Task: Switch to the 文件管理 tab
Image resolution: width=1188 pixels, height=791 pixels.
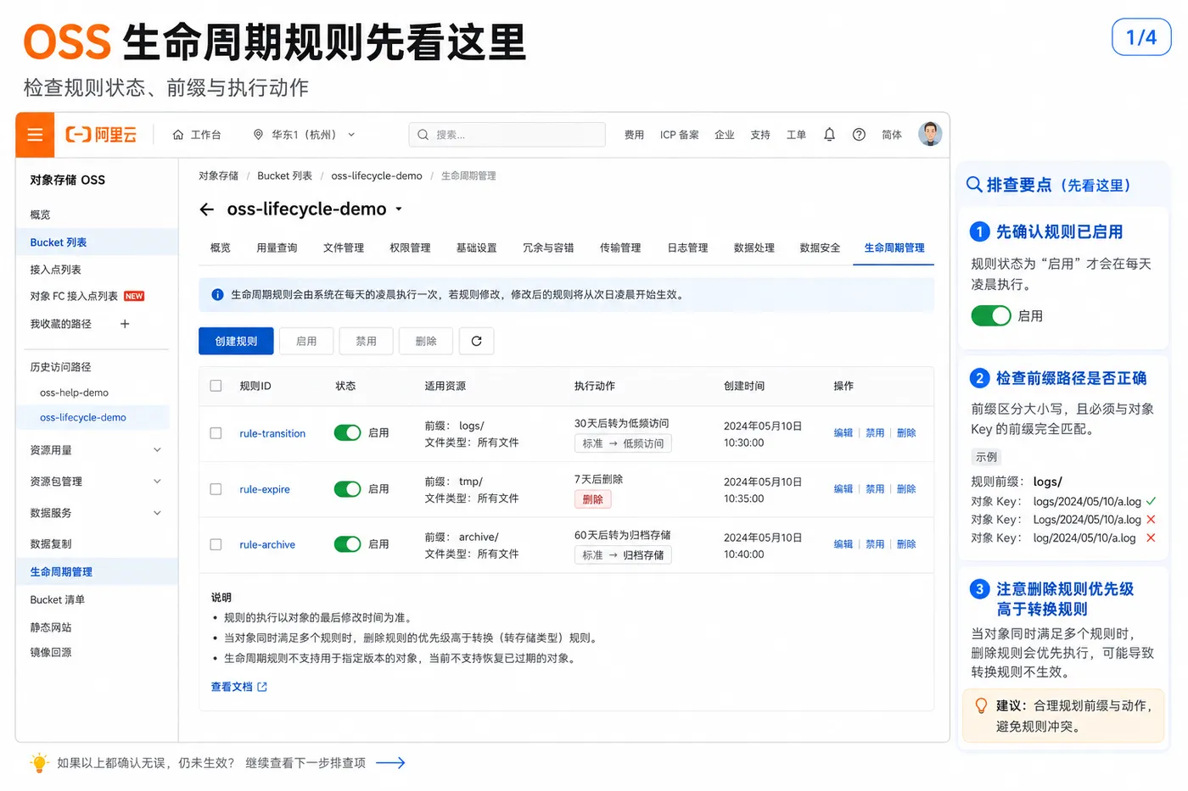Action: (x=344, y=248)
